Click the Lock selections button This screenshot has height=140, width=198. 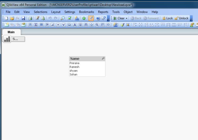[168, 18]
